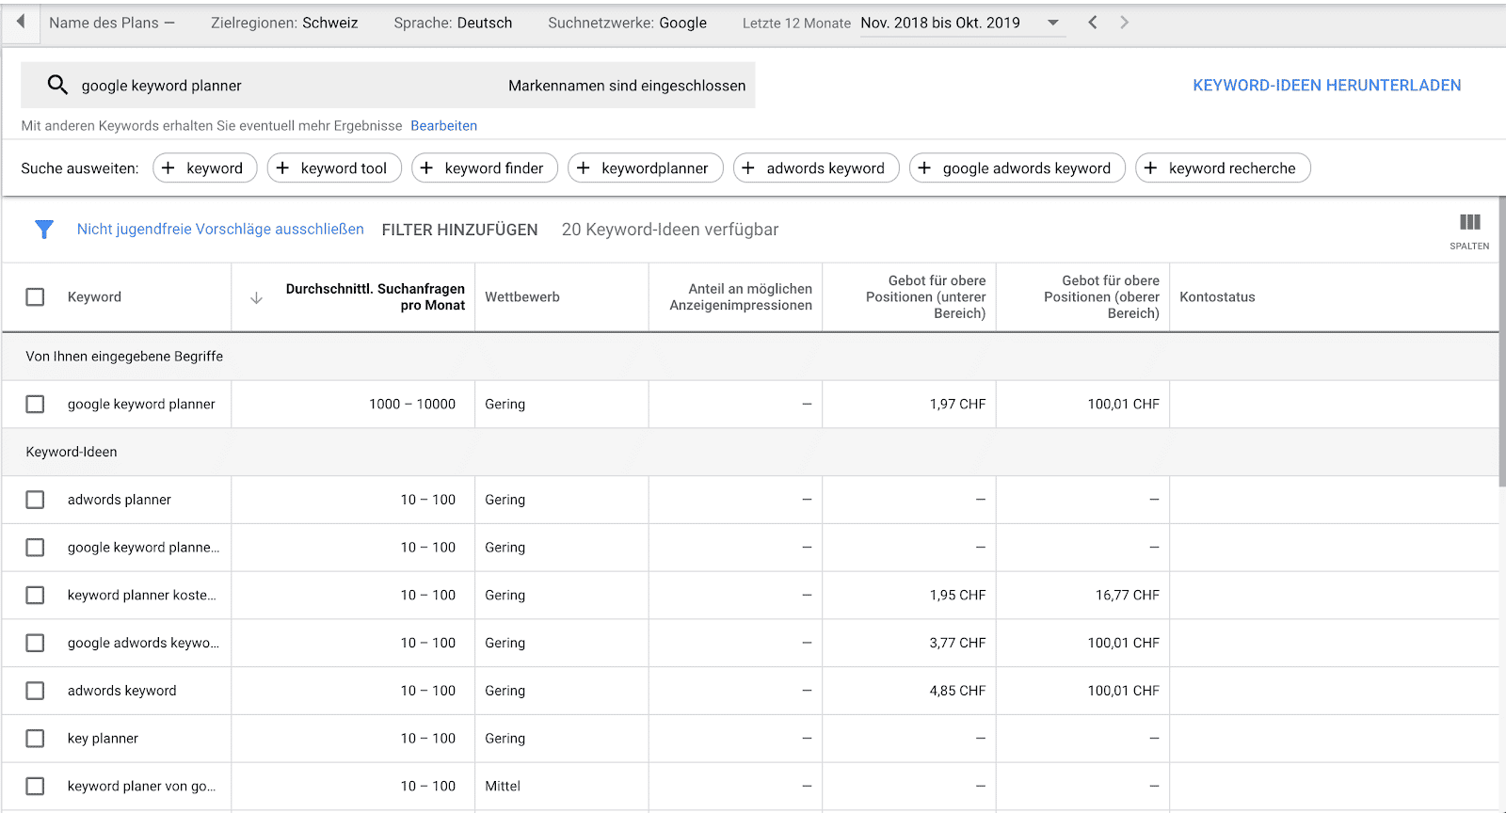Viewport: 1506px width, 813px height.
Task: Click the sort arrow beside Suchanfragen column
Action: [256, 297]
